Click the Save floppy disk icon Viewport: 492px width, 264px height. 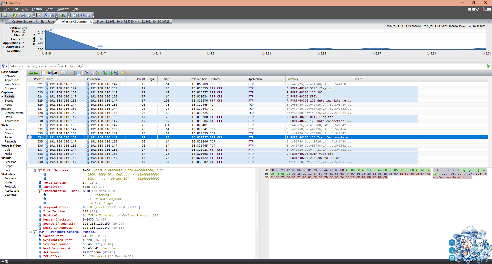23,15
